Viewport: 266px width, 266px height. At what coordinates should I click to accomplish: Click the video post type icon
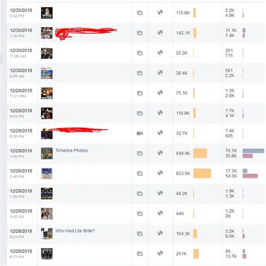click(x=140, y=133)
